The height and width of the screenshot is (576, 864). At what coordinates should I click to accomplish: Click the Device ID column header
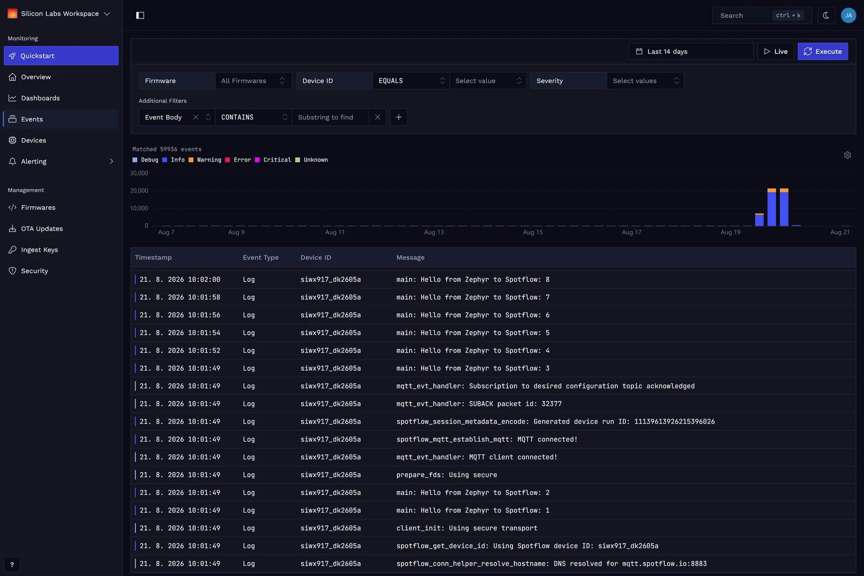pos(315,257)
